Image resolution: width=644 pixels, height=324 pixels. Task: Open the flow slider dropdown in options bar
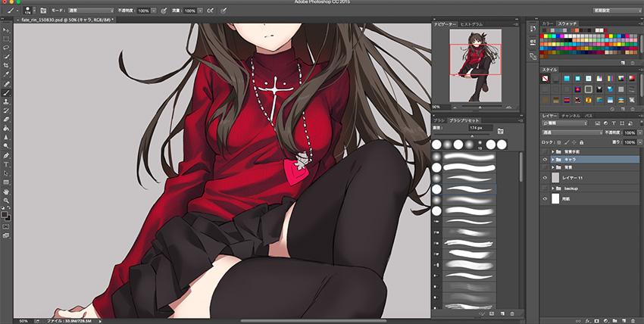[200, 11]
